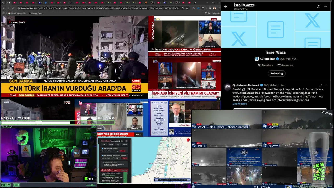Skip to next in Live Feed player
This screenshot has width=334, height=188.
coord(18,185)
